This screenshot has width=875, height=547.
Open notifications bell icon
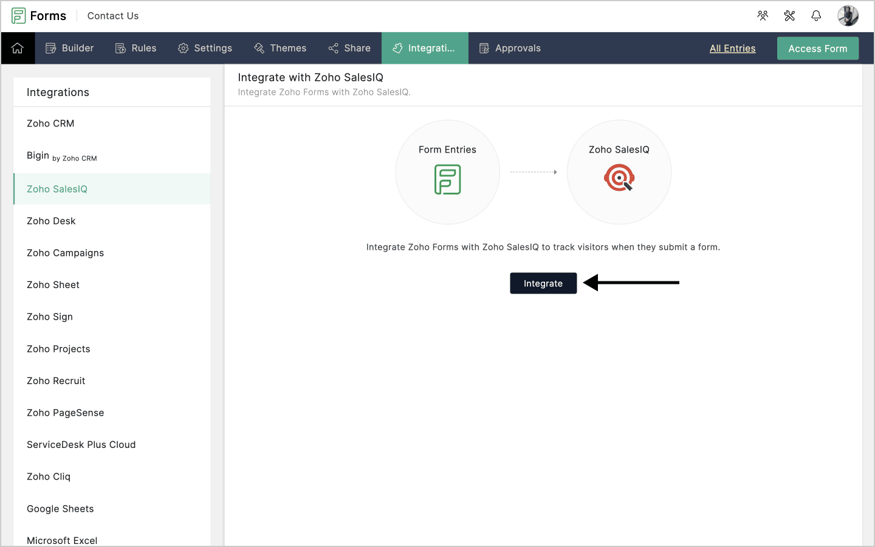point(816,16)
